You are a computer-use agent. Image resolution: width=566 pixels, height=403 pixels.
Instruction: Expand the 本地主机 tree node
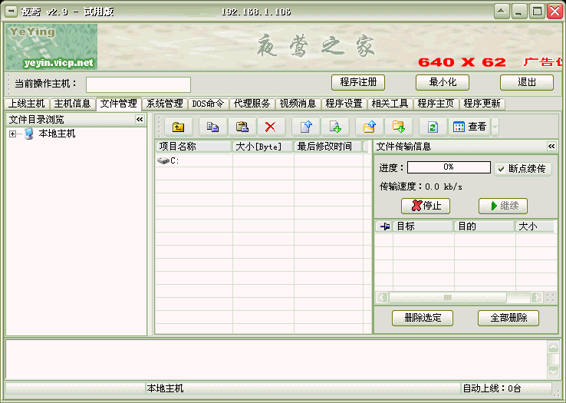tap(13, 134)
